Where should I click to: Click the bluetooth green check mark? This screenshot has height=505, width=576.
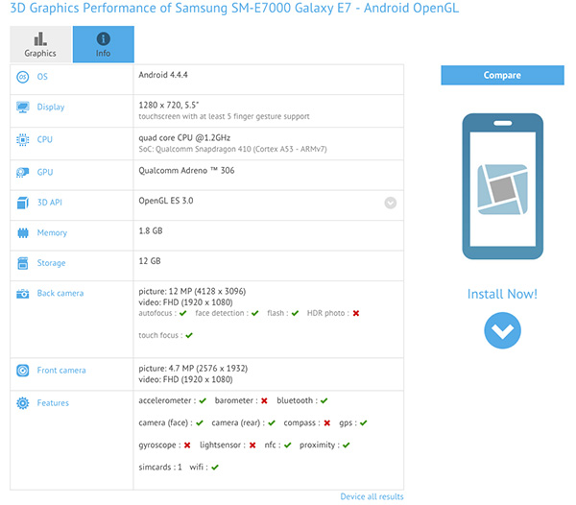click(x=324, y=400)
